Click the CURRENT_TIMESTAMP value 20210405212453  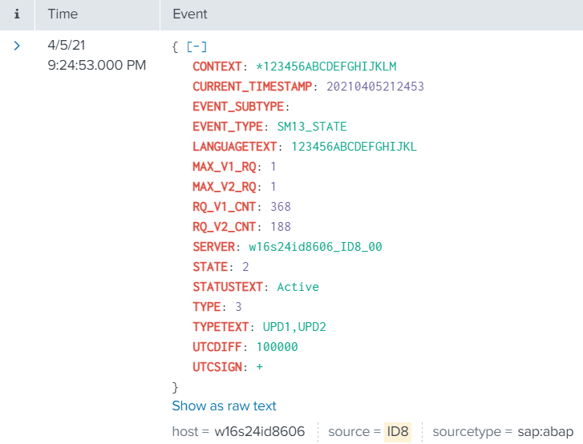374,87
